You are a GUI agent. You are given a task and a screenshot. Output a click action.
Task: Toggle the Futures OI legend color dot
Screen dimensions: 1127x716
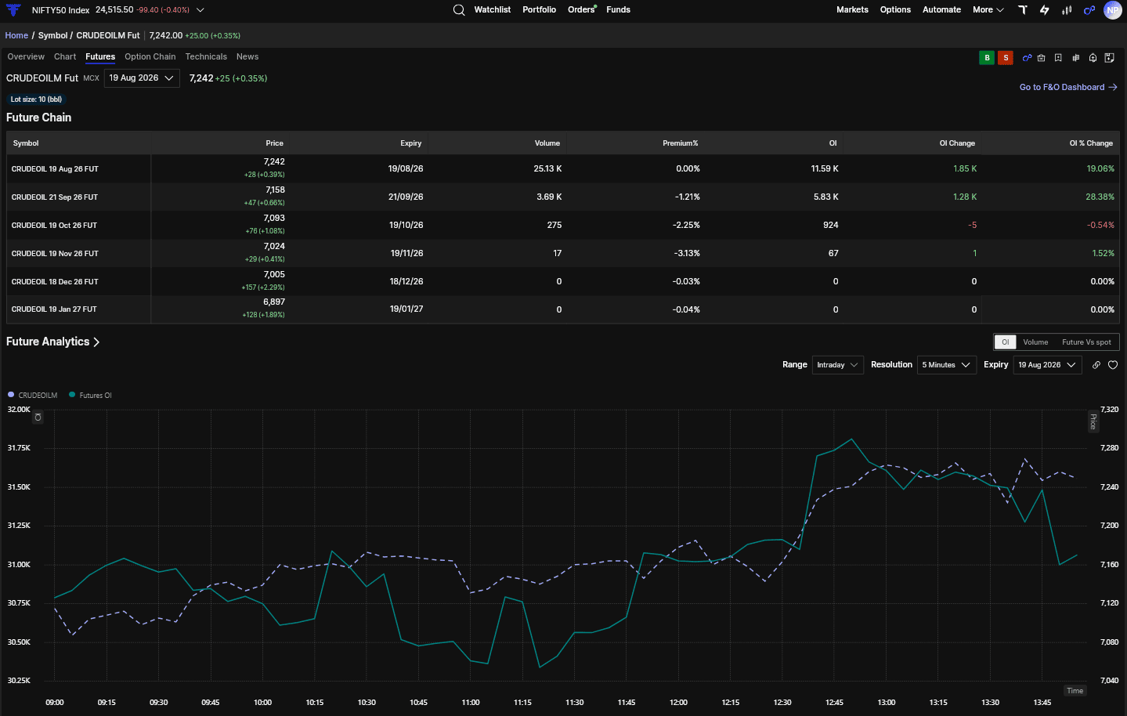coord(72,395)
